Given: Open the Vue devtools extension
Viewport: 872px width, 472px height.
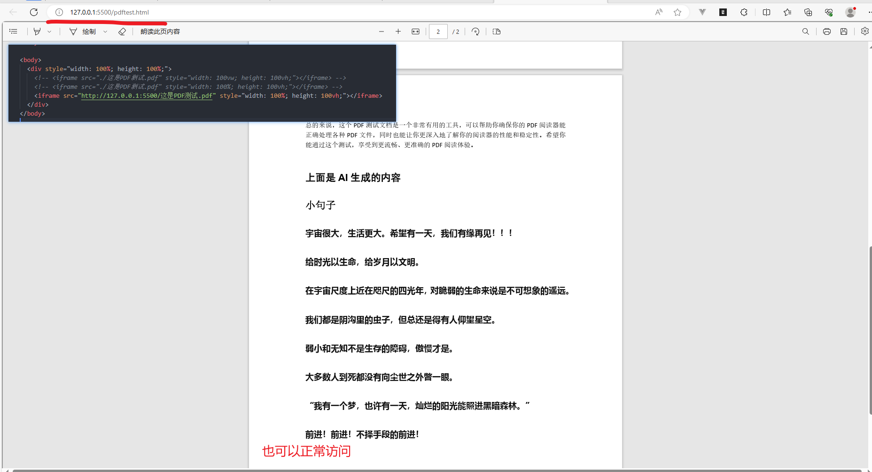Looking at the screenshot, I should (x=702, y=12).
